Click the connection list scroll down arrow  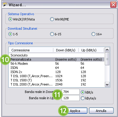pyautogui.click(x=107, y=85)
